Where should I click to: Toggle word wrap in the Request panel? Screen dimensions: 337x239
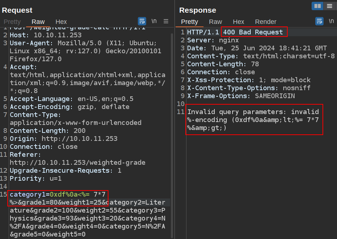142,21
